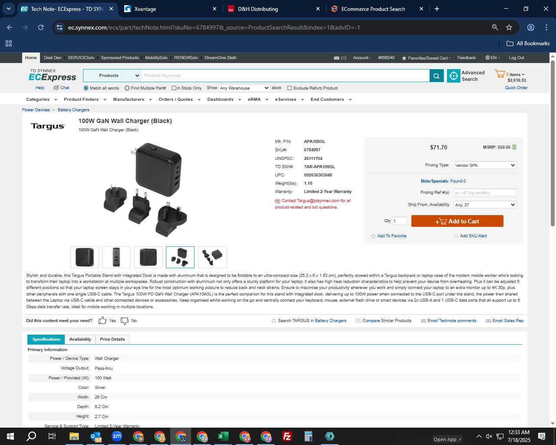Click the Chrome zoom magnifier icon in address bar

pyautogui.click(x=495, y=27)
